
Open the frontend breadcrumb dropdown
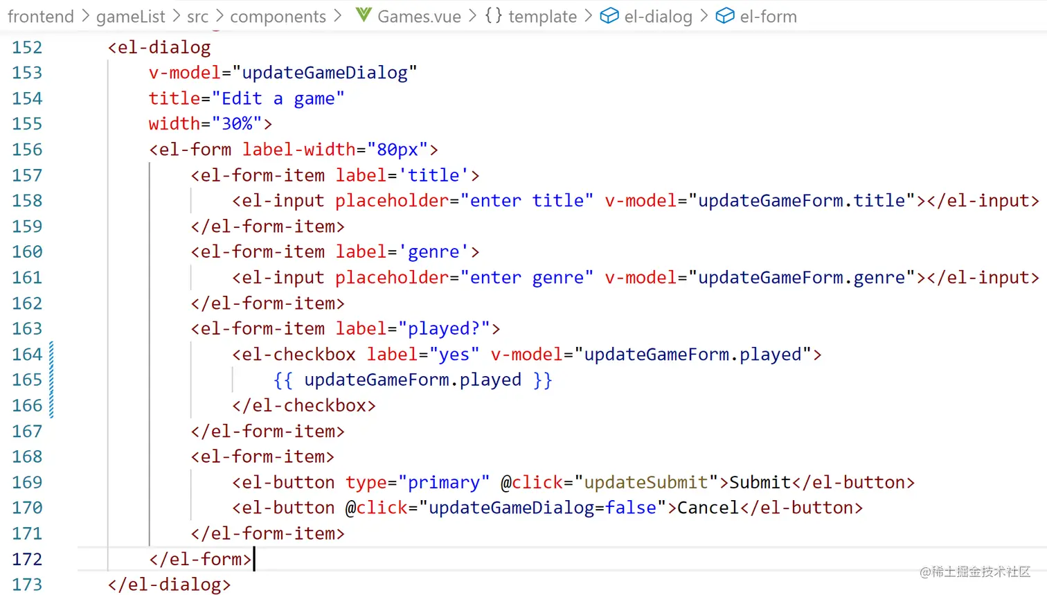point(41,16)
